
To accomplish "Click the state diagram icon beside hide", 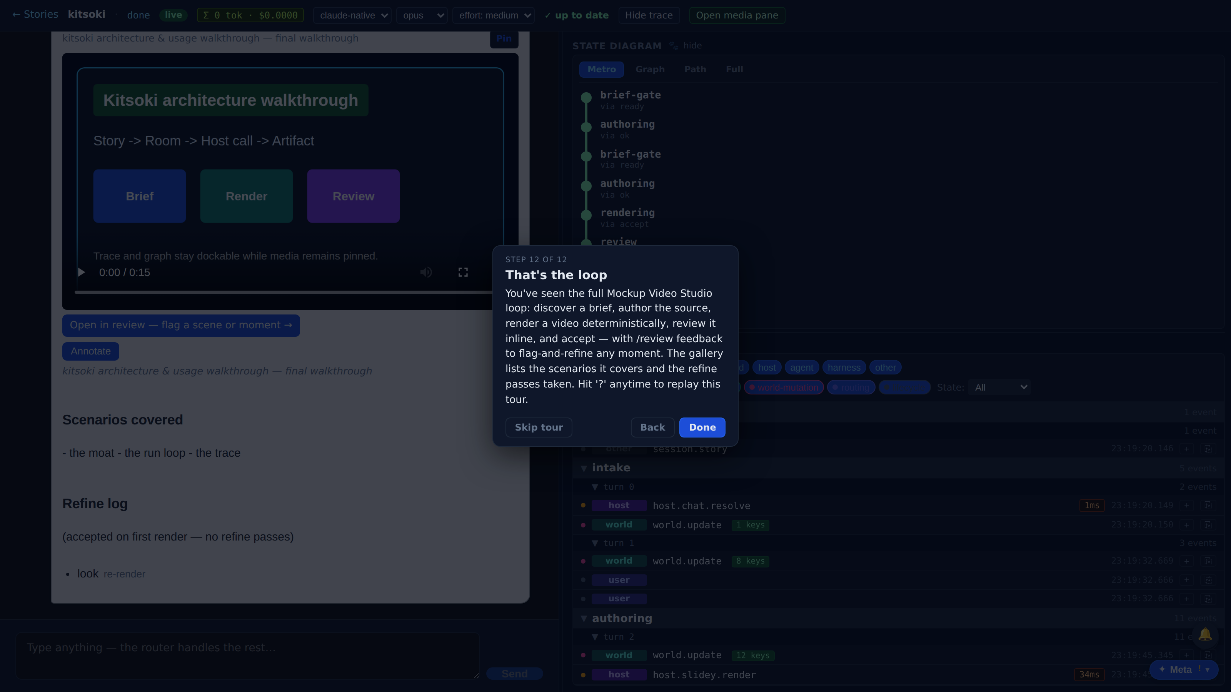I will [x=673, y=45].
